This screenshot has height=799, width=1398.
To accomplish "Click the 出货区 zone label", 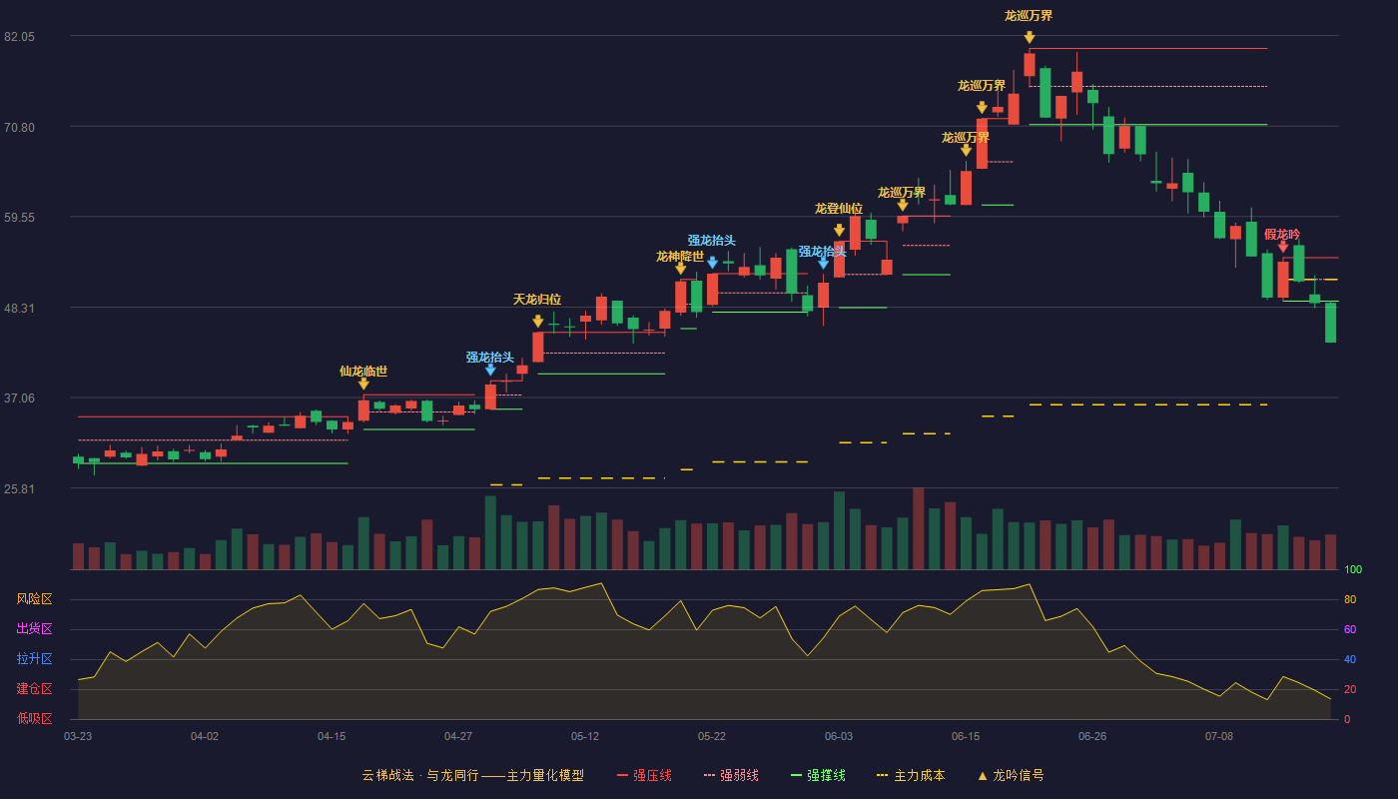I will (x=34, y=629).
